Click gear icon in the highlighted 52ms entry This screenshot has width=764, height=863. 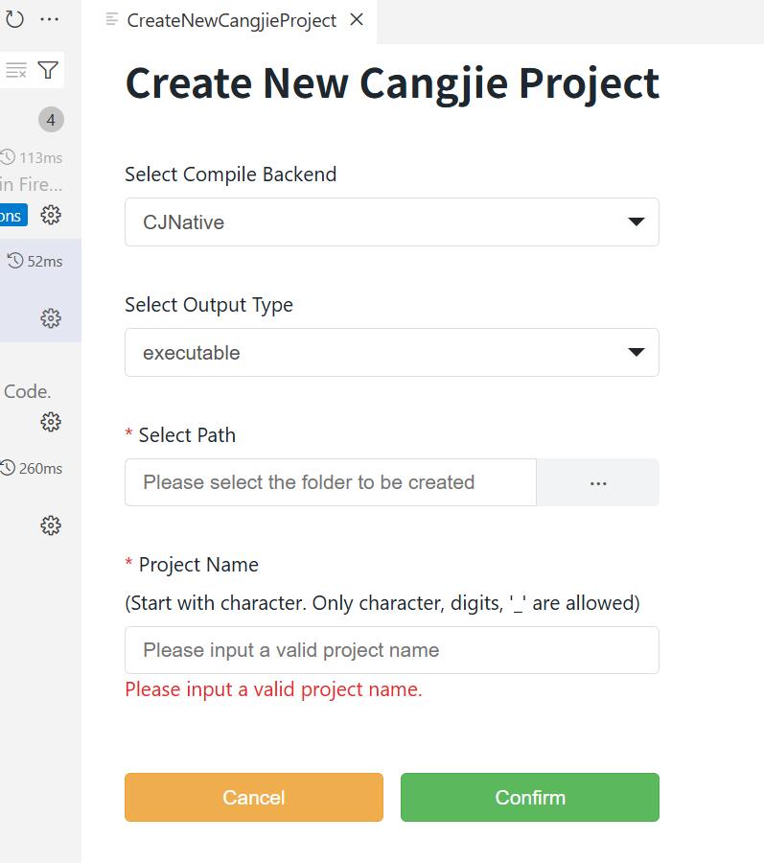pyautogui.click(x=51, y=318)
